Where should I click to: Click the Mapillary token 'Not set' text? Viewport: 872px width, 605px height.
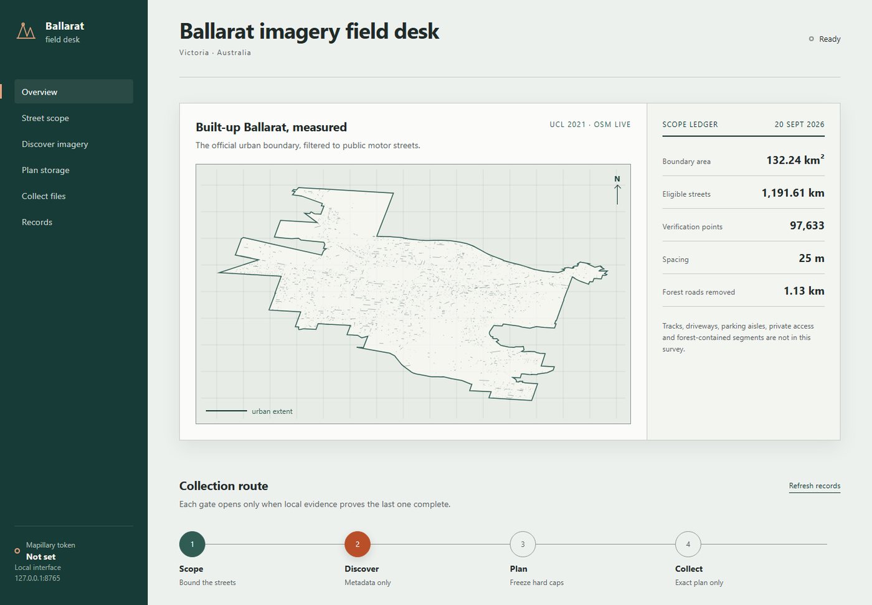(40, 556)
